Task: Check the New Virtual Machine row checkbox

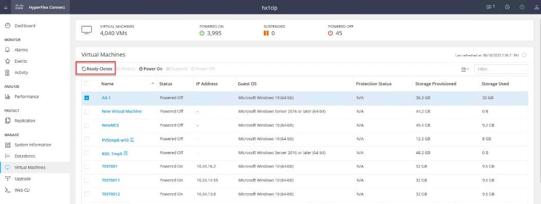Action: (86, 112)
